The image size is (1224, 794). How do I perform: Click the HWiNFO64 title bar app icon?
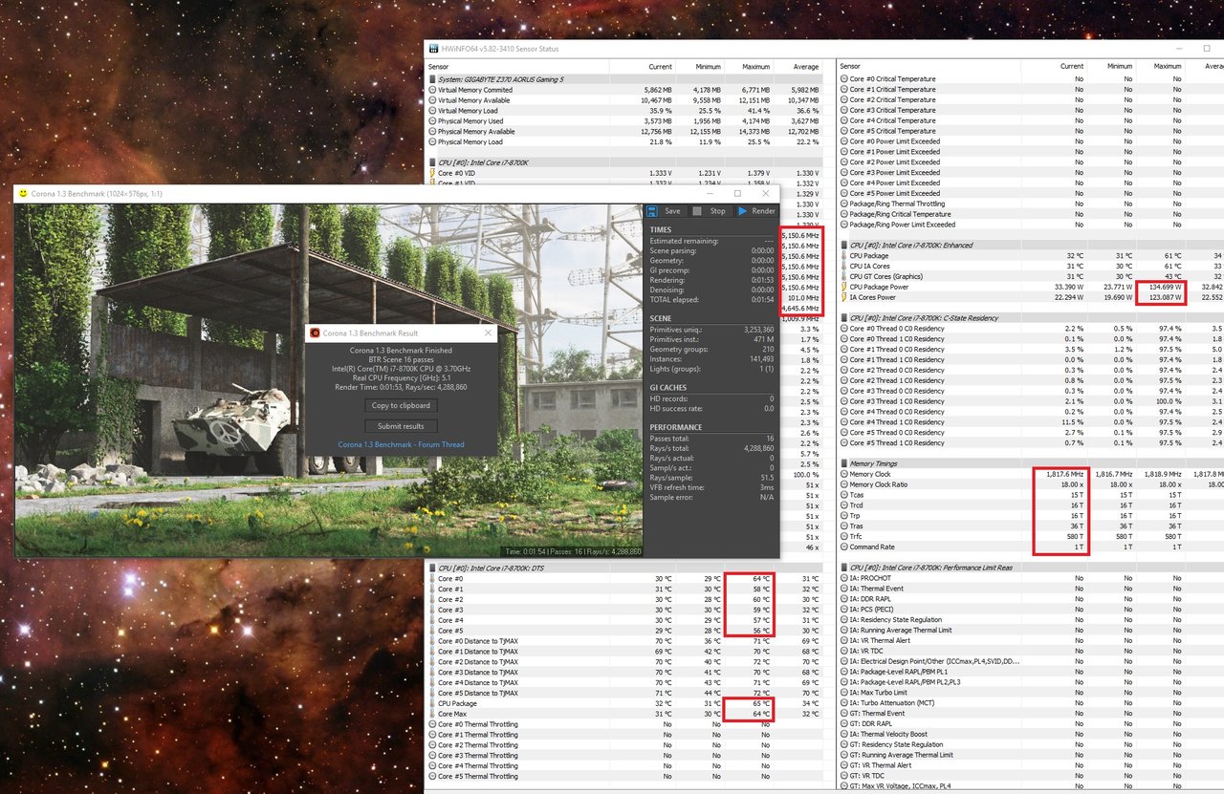(433, 48)
